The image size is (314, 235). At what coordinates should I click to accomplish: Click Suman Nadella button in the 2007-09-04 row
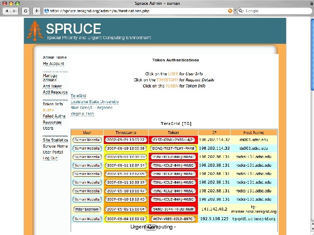87,219
